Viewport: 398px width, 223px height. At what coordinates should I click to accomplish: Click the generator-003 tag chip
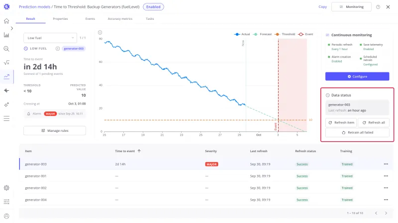point(74,49)
